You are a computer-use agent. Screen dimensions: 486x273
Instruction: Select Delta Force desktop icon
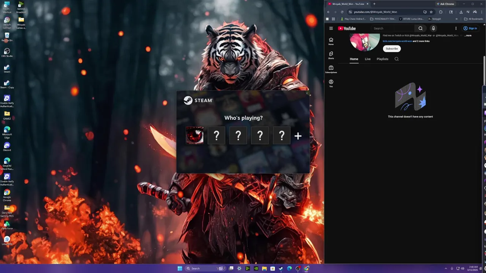click(x=7, y=226)
